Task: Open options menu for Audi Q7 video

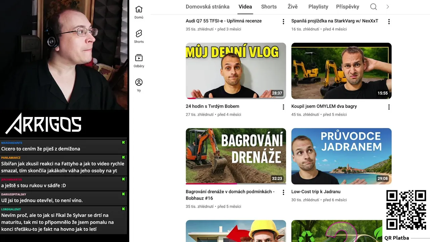Action: [283, 22]
